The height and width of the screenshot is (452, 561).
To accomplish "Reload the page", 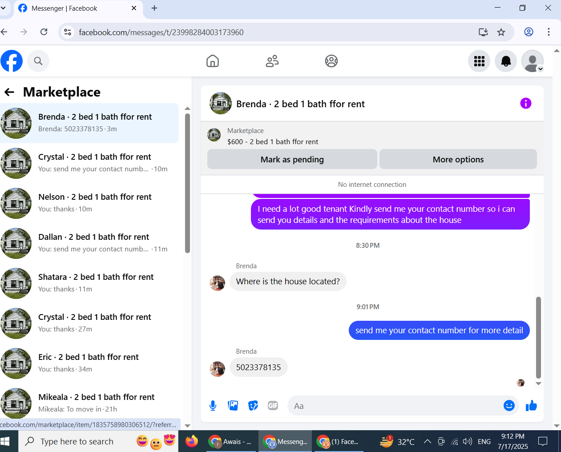I will [x=44, y=32].
